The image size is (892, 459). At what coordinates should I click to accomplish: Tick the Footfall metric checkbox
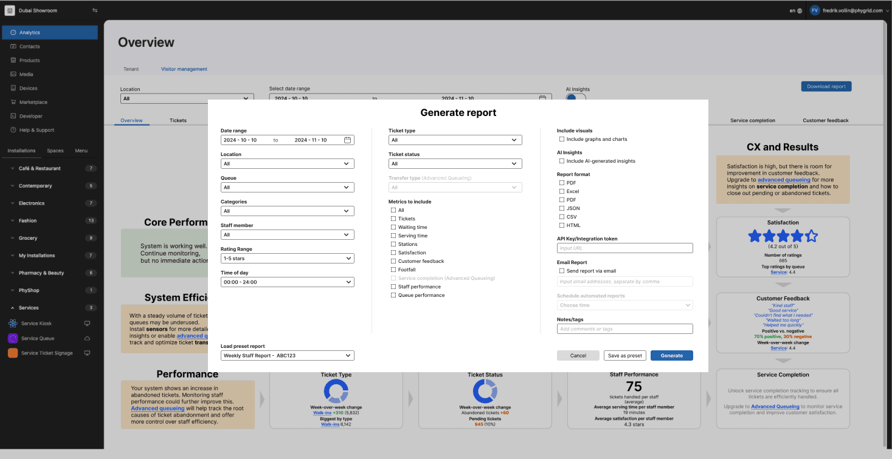(x=393, y=270)
